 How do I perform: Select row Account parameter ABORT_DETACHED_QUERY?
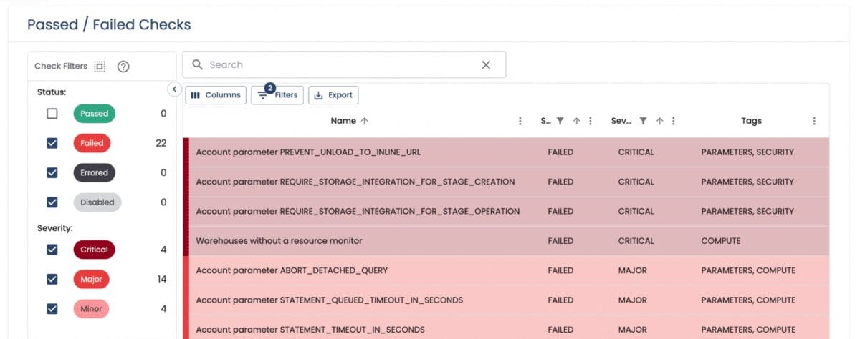point(506,270)
